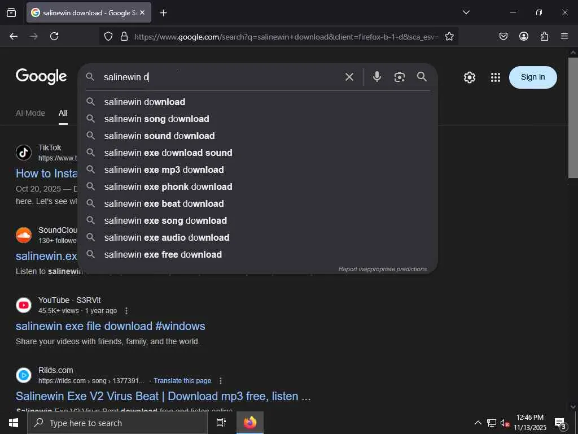Open network status tray icon
Screen dimensions: 578x434
[492, 423]
